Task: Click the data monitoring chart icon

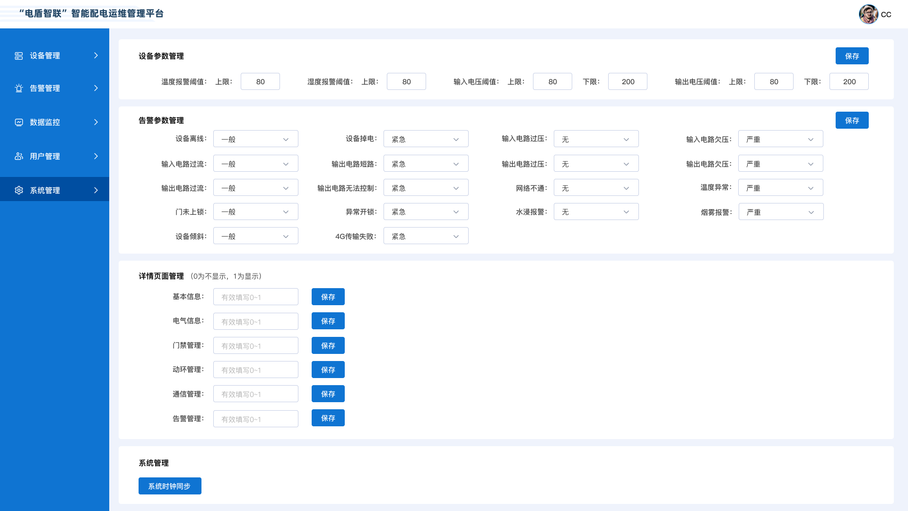Action: tap(19, 123)
